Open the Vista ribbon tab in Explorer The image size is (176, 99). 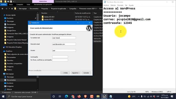tap(28, 4)
